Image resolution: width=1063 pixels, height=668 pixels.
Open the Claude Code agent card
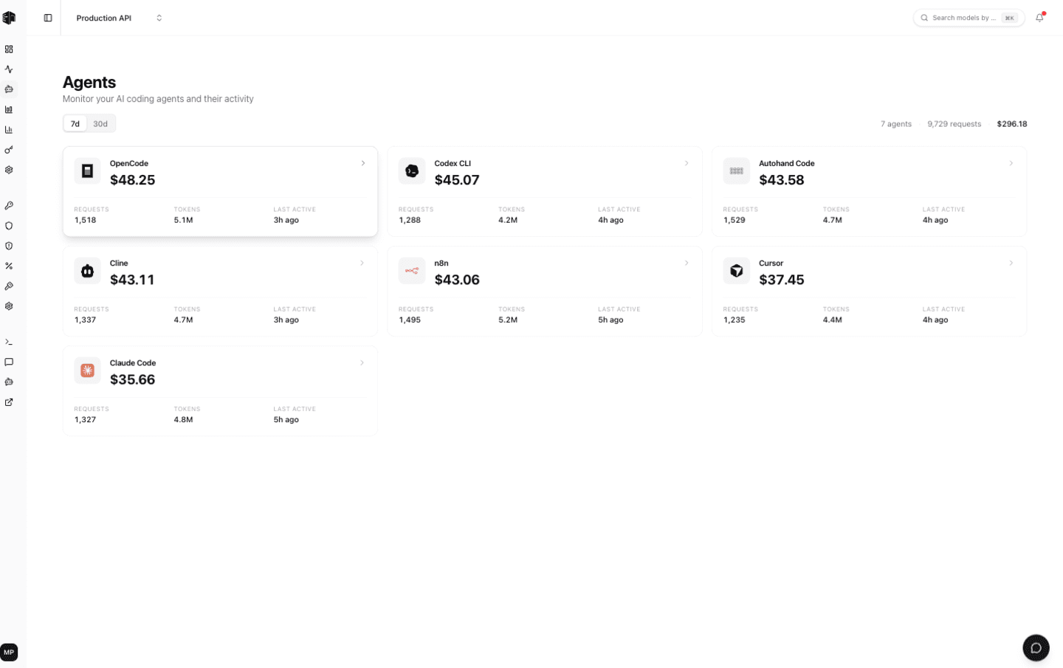[220, 390]
